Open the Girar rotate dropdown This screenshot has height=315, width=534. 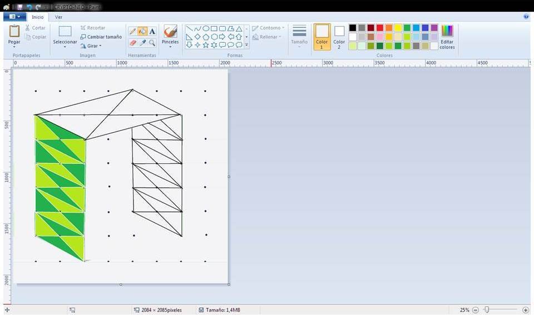click(x=91, y=46)
